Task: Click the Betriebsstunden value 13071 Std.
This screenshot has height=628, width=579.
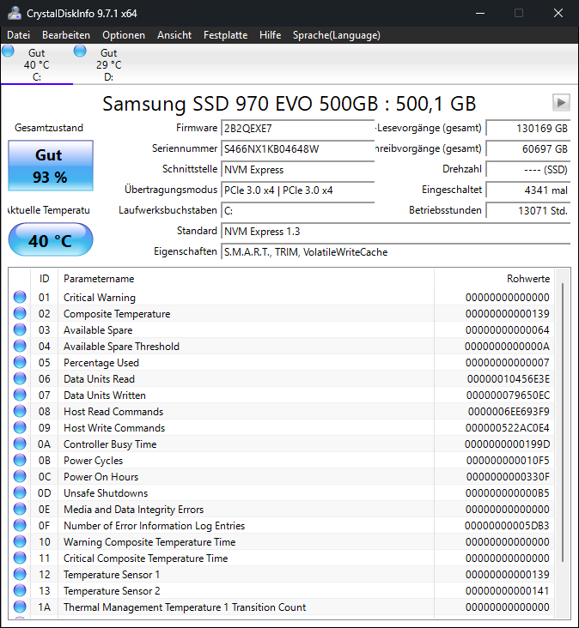Action: 528,211
